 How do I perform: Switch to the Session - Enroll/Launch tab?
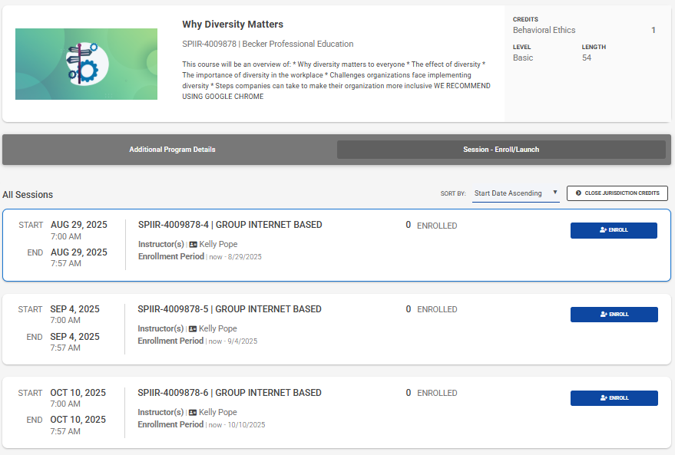tap(501, 150)
